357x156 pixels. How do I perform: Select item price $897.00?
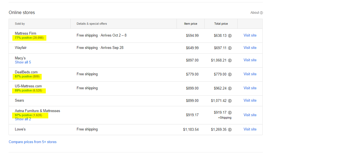point(192,60)
